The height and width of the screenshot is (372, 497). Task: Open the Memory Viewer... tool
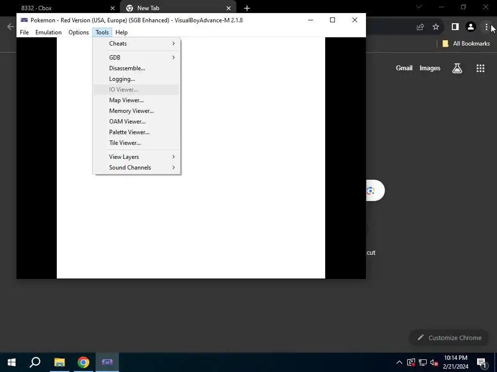coord(136,111)
